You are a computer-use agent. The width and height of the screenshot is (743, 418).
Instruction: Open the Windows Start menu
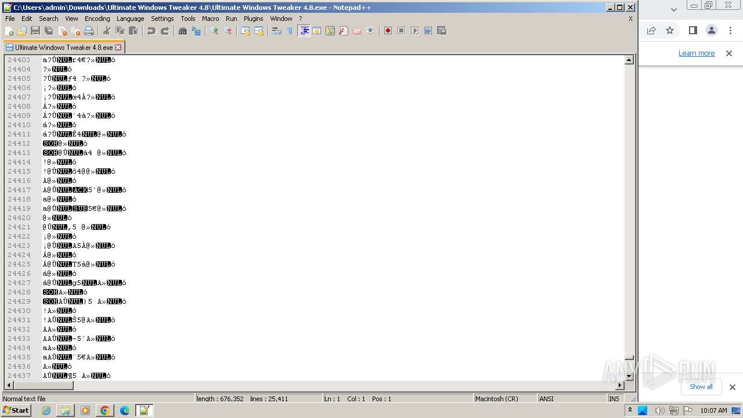coord(16,410)
